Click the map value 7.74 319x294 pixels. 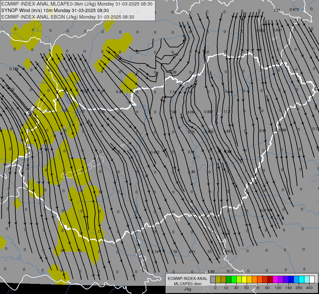(x=173, y=92)
